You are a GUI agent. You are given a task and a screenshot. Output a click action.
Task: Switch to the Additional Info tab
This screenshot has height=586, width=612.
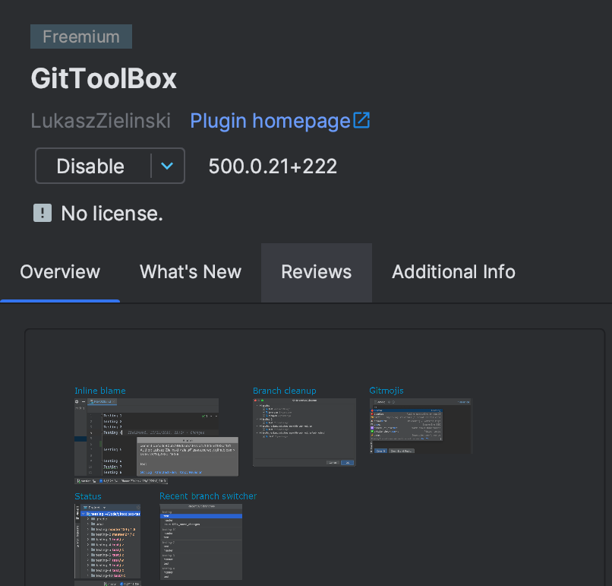[x=453, y=272]
